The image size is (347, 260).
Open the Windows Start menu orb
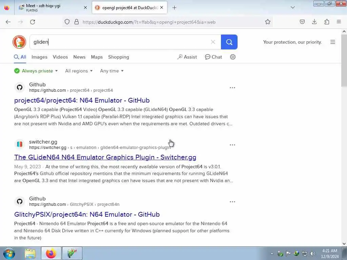point(9,253)
